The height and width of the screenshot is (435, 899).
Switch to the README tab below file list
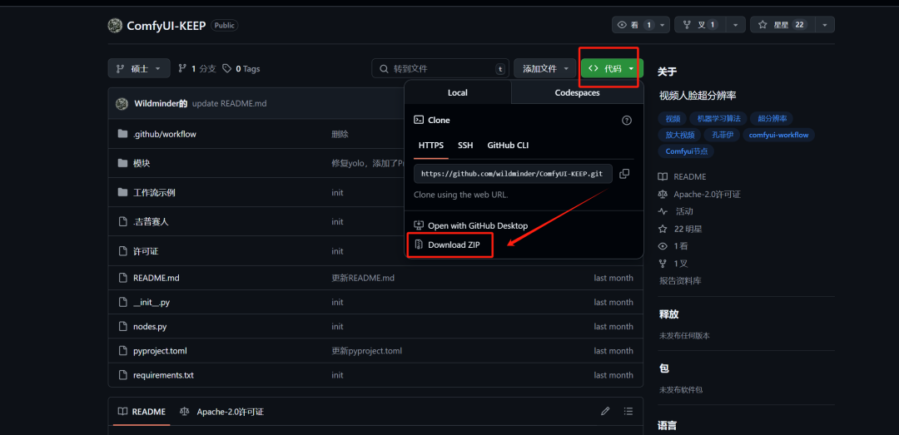click(142, 412)
